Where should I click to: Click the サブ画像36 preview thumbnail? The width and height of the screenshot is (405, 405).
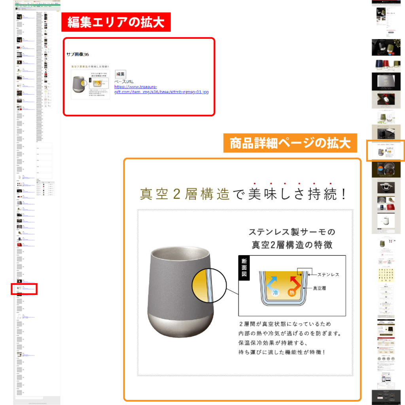(91, 82)
